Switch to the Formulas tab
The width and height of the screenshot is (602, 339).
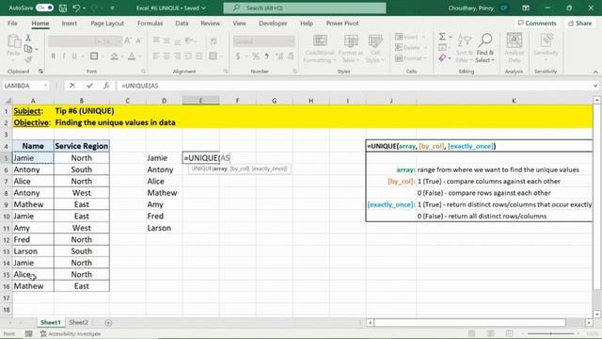point(150,23)
